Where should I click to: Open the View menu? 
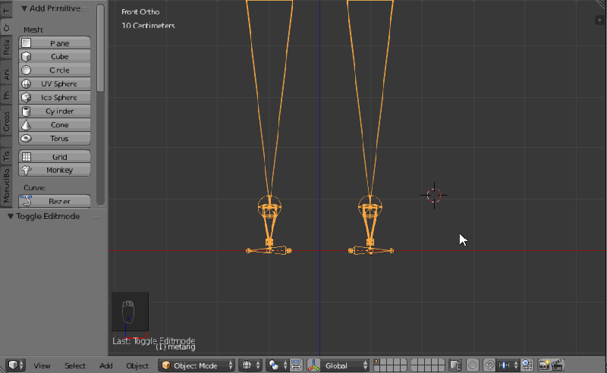[42, 365]
